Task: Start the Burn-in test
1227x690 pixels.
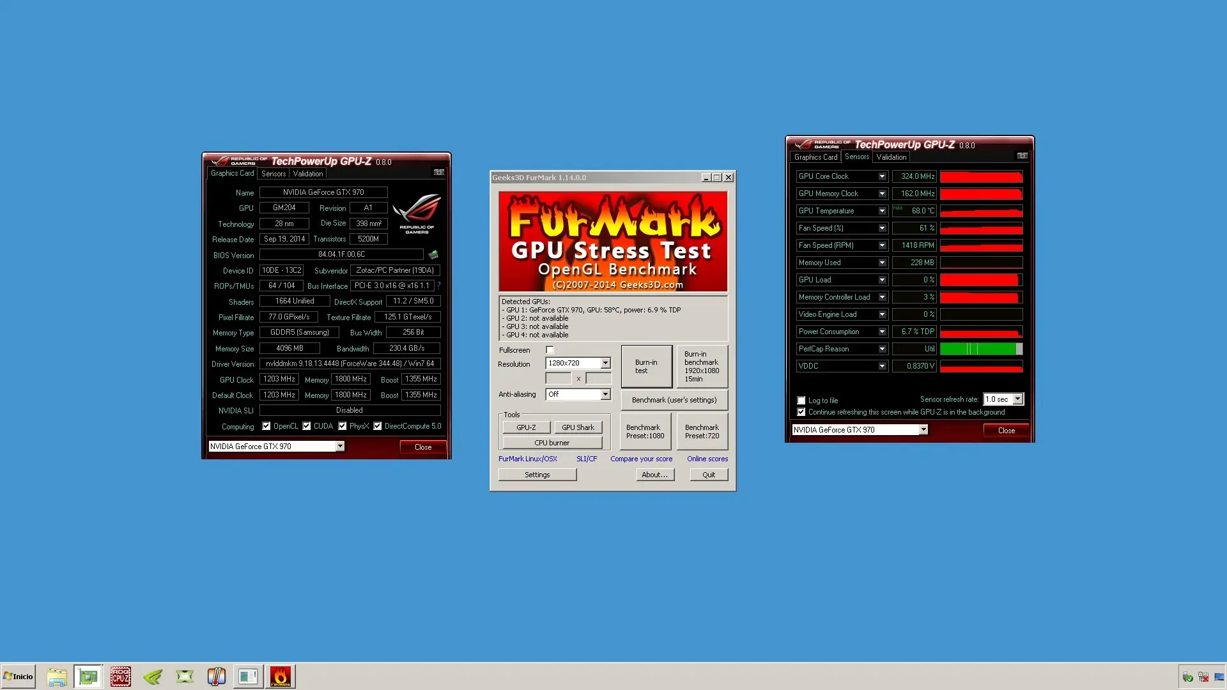Action: [646, 366]
